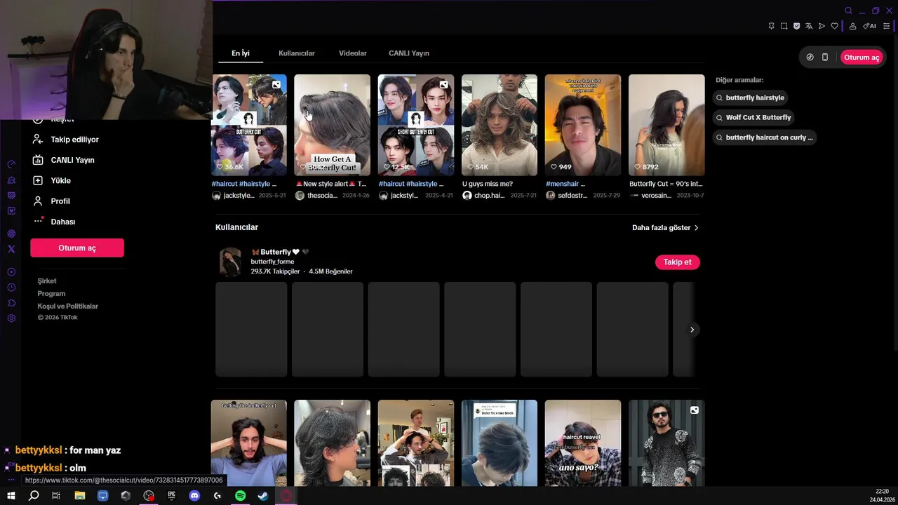Open the easy setup sliders icon
This screenshot has width=898, height=505.
[887, 26]
